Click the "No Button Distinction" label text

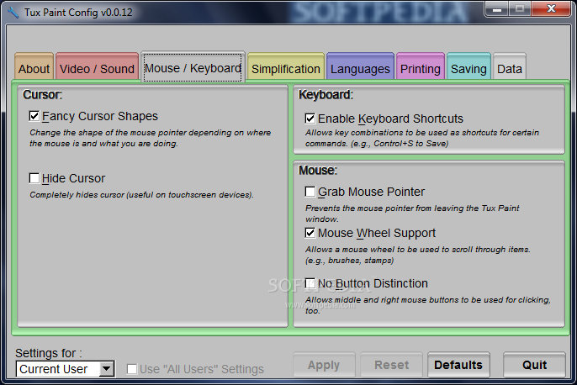coord(373,283)
